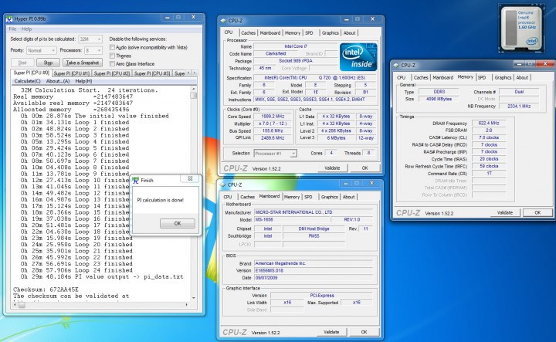Click the BIOS version E1656IMS.018 field
The height and width of the screenshot is (342, 556).
point(314,270)
